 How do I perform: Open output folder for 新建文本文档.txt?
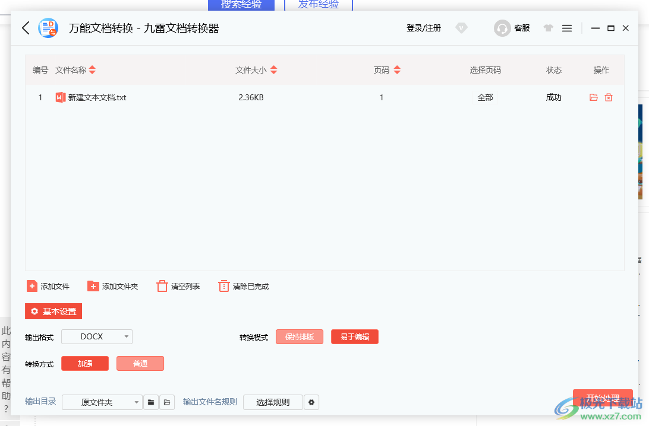click(593, 97)
